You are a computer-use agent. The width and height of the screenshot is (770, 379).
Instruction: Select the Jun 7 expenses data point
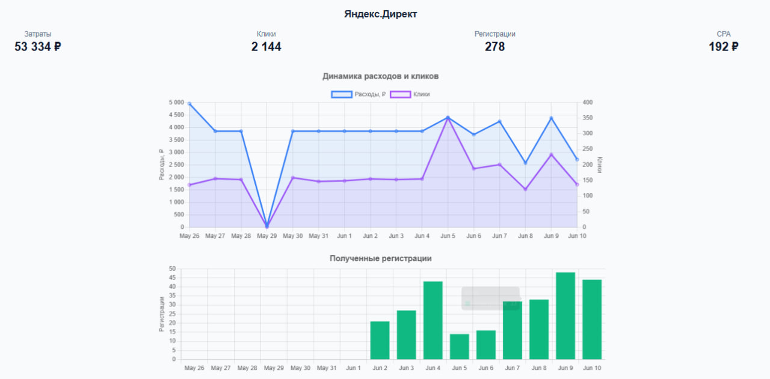click(499, 121)
